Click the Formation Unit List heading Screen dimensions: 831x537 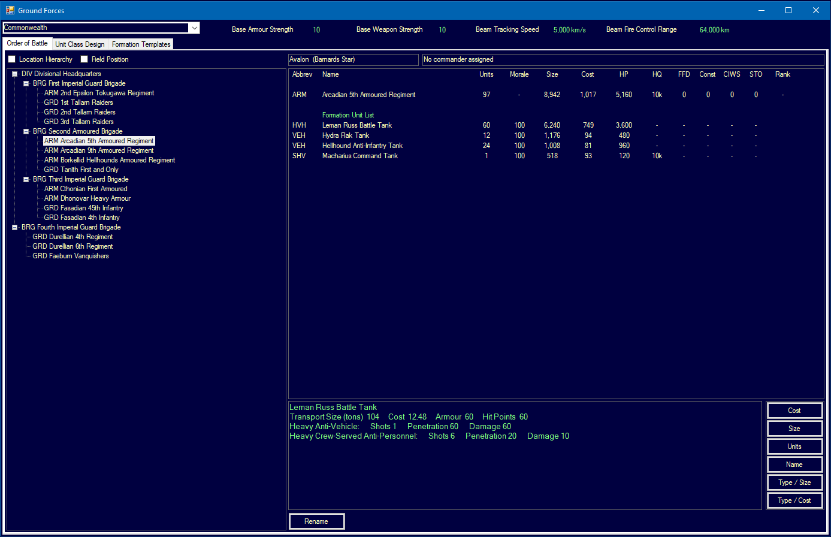348,115
